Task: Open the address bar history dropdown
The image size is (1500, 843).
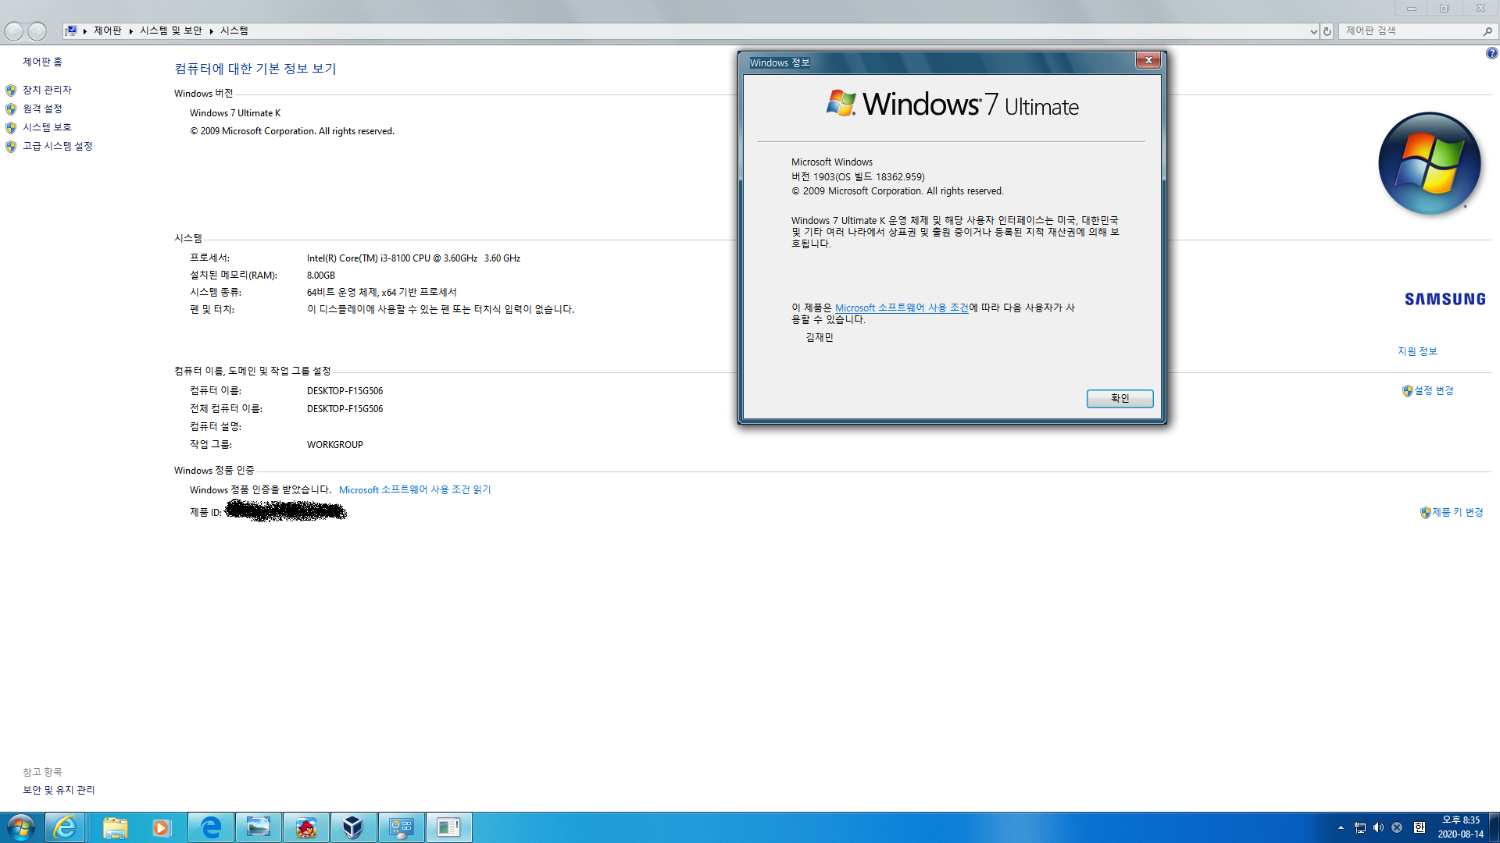Action: (1313, 31)
